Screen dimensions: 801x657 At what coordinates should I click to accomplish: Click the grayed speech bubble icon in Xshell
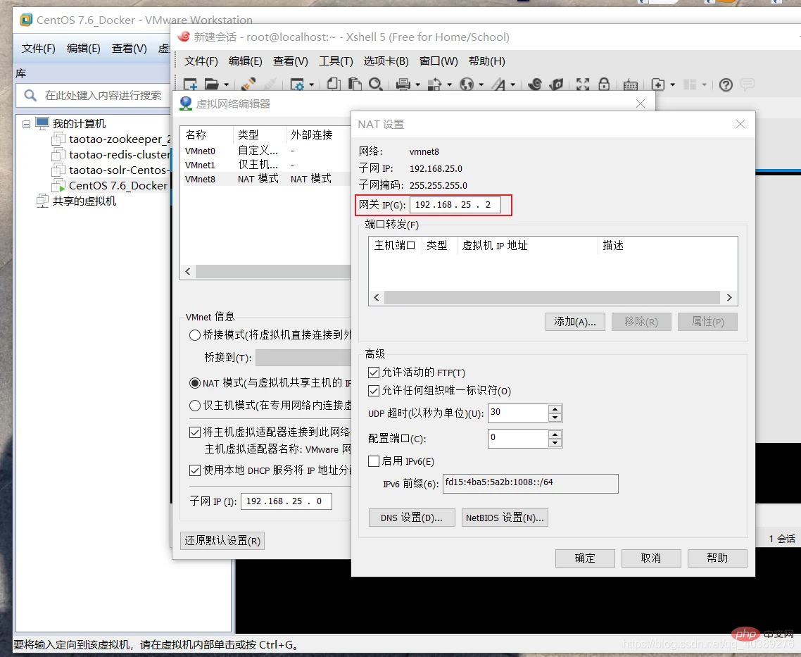tap(748, 85)
